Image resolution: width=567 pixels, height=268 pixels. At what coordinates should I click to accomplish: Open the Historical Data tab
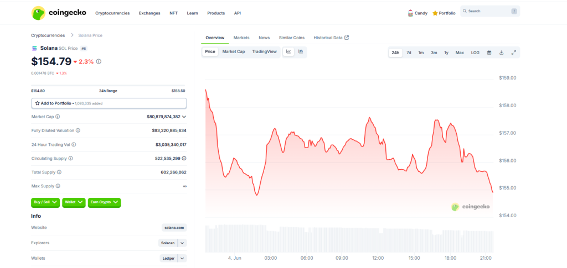click(331, 38)
